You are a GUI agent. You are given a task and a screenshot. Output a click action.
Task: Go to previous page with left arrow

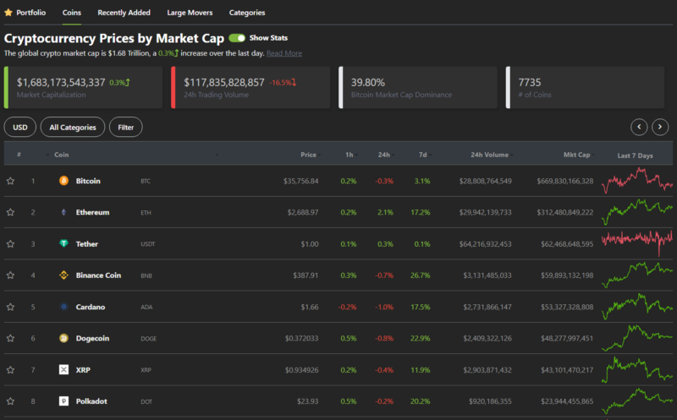pyautogui.click(x=639, y=127)
